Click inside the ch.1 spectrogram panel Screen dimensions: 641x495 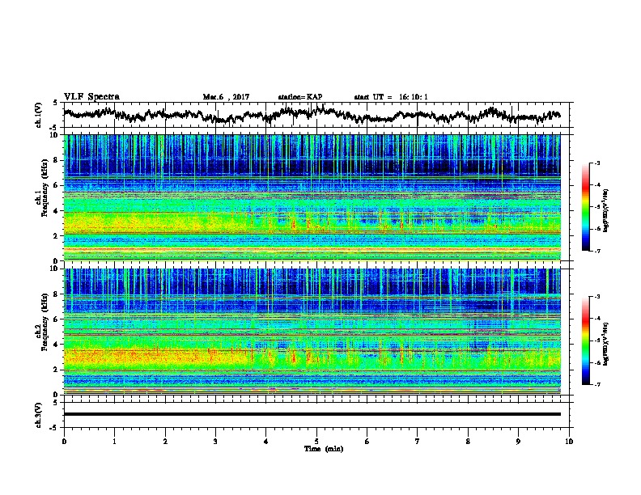point(312,197)
